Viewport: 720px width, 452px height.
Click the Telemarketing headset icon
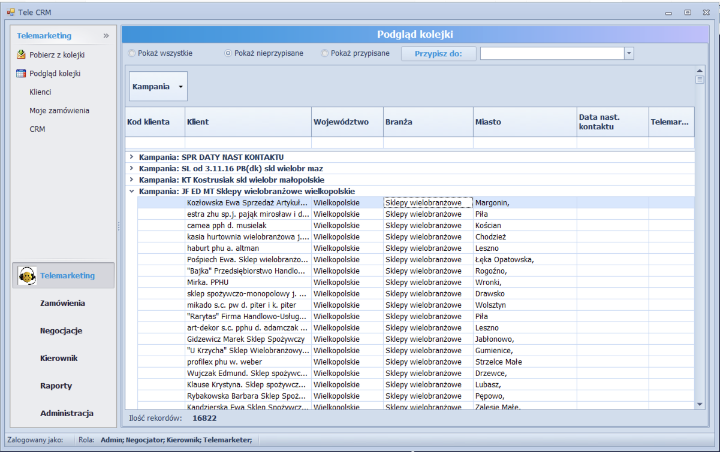27,276
